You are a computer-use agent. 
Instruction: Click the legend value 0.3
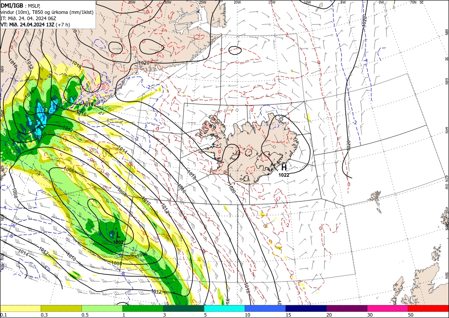tap(44, 315)
